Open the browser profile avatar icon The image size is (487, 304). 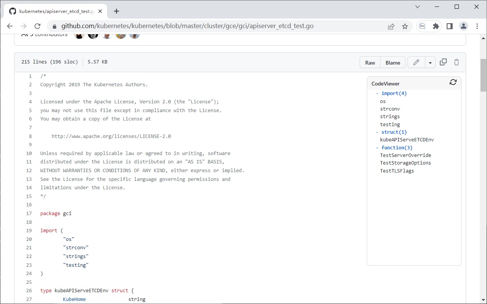463,26
